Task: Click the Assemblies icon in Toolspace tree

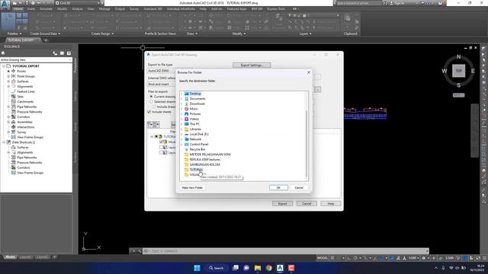Action: [14, 122]
